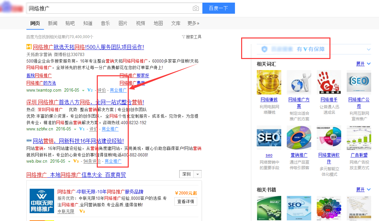Click the 营销推广 circular chart thumbnail
Viewport: 379px width, 221px height.
click(x=299, y=138)
